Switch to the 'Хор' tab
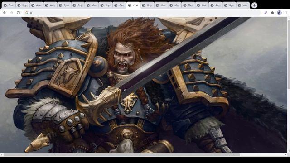Image resolution: width=290 pixels, height=163 pixels. 23,5
